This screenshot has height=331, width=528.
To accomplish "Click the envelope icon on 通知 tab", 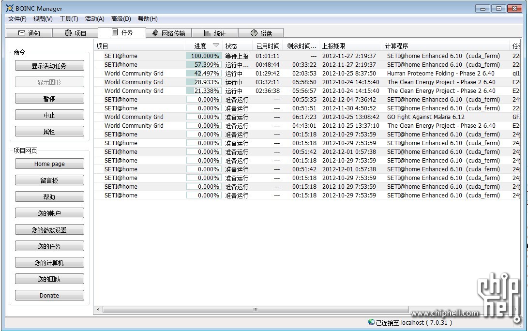I will click(x=22, y=33).
